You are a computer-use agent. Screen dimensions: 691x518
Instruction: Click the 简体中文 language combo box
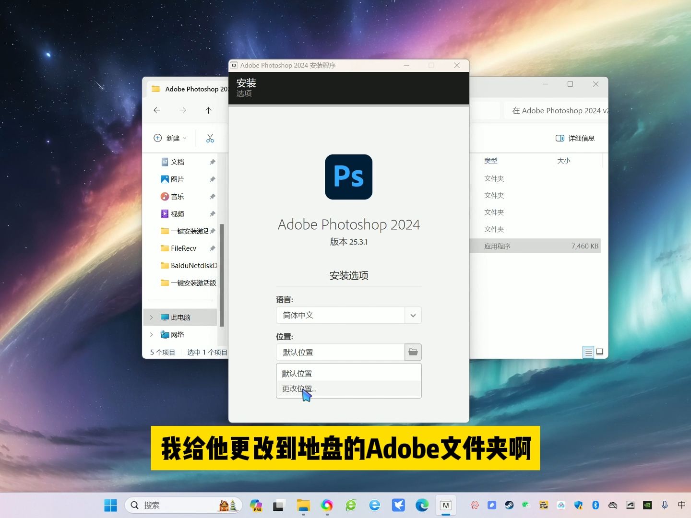[x=348, y=315]
